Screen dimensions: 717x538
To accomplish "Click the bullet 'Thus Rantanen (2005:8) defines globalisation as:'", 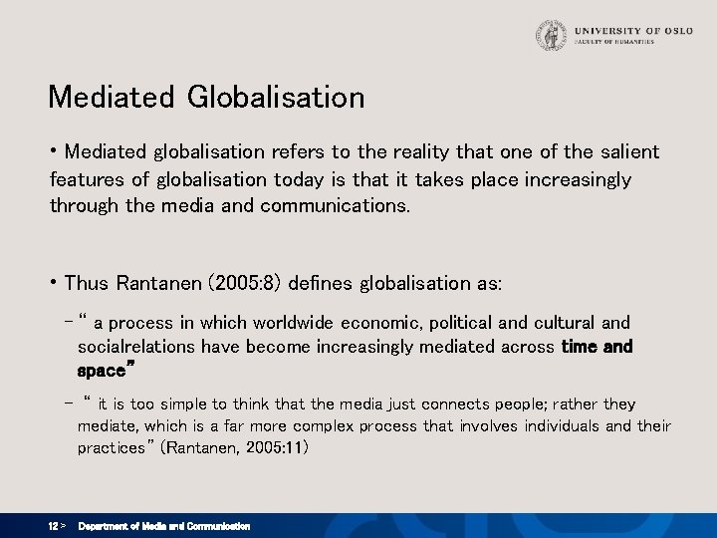I will coord(276,283).
